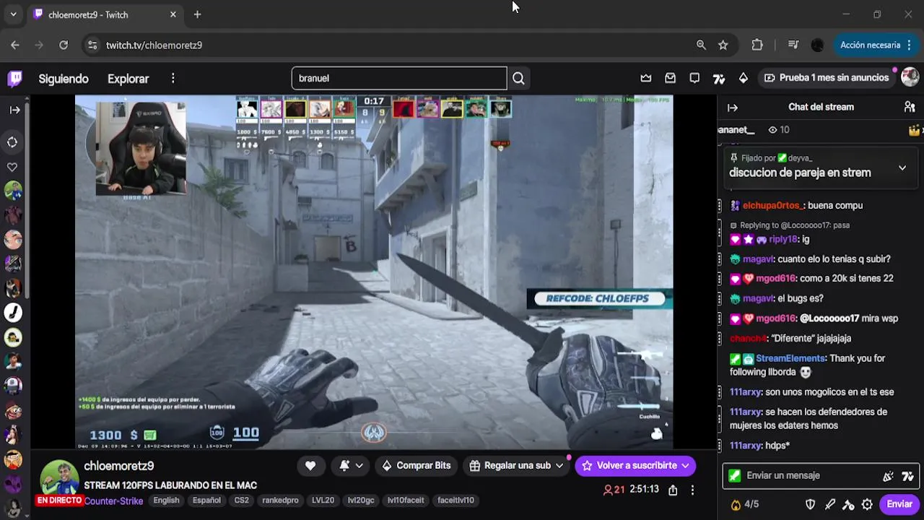Image resolution: width=924 pixels, height=520 pixels.
Task: Click the Get Bits diamond icon
Action: tap(744, 78)
